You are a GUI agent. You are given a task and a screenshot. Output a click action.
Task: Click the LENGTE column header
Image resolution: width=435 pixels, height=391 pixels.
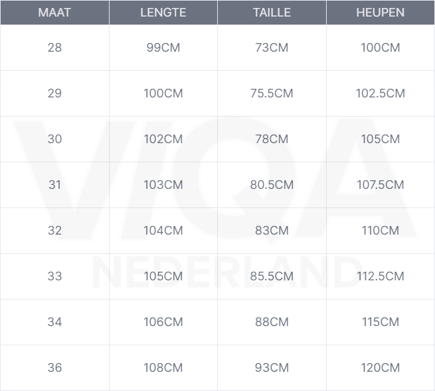pos(163,13)
